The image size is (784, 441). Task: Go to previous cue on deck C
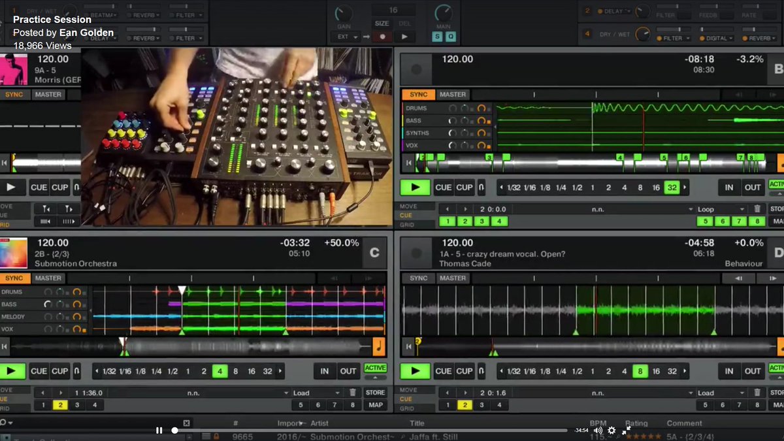coord(43,393)
